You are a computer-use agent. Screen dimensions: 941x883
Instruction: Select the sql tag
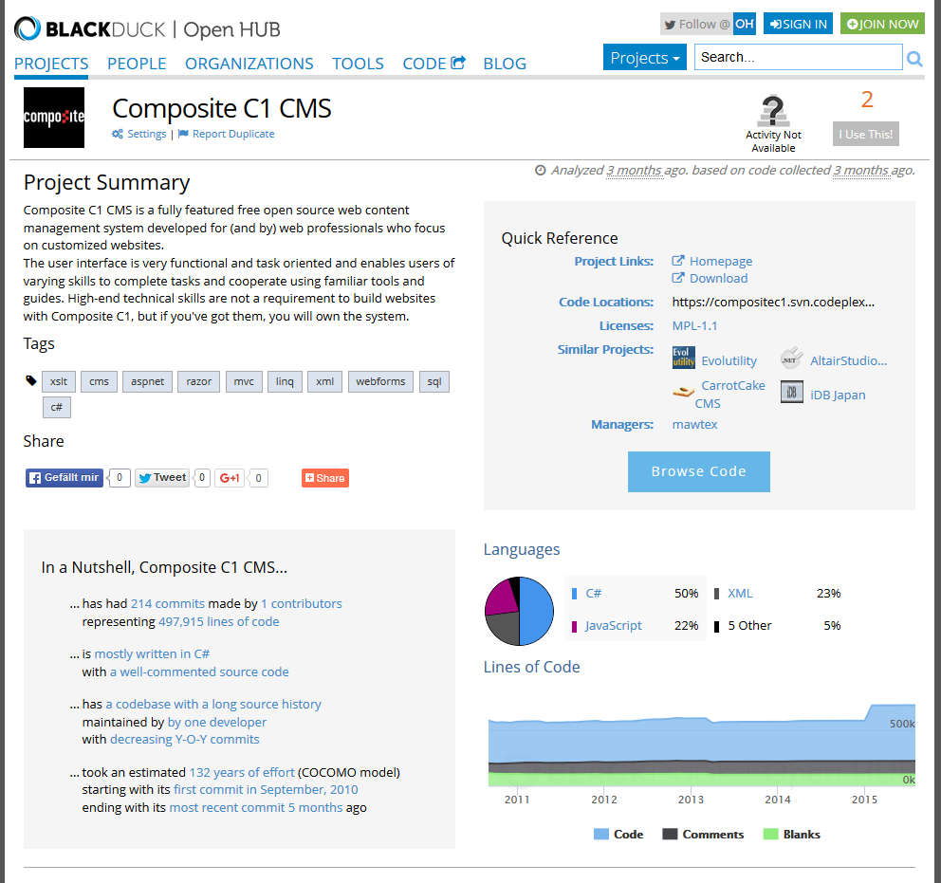pos(434,381)
